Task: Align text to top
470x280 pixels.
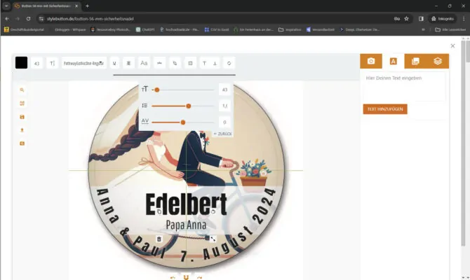Action: point(204,64)
